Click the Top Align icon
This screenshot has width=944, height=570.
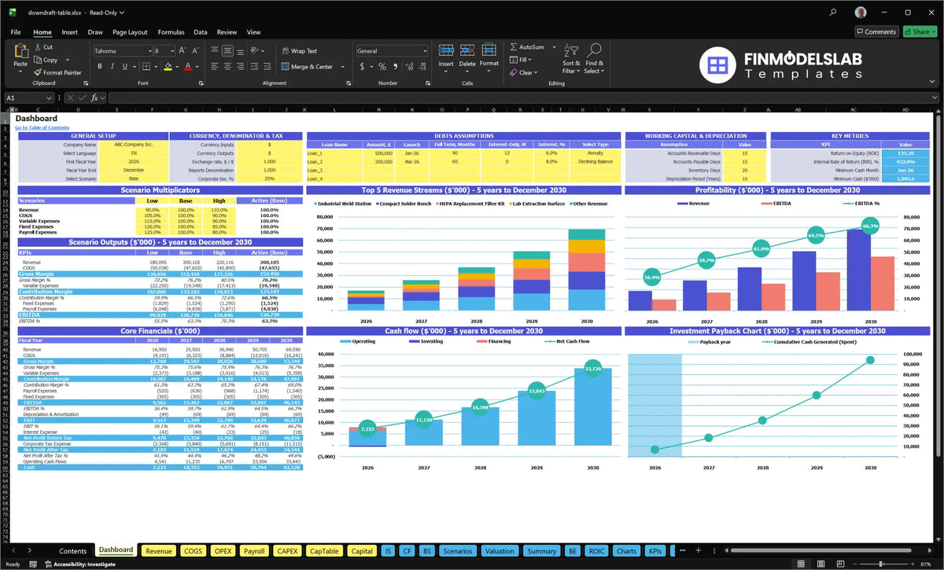click(215, 50)
